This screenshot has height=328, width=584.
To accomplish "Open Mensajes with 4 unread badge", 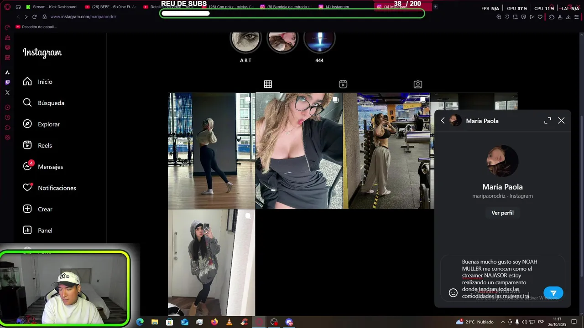I will click(43, 167).
